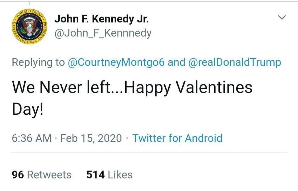Screen dimensions: 298x191
Task: Click the 6:36 AM timestamp
Action: click(31, 138)
